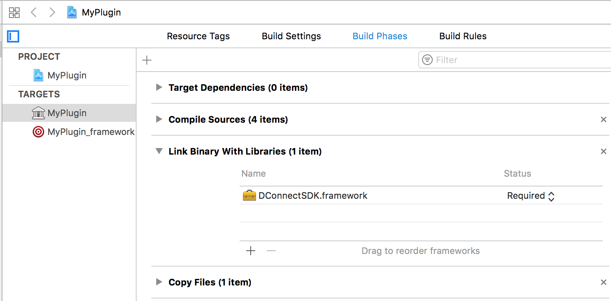Collapse Link Binary With Libraries section
This screenshot has height=301, width=611.
point(159,151)
